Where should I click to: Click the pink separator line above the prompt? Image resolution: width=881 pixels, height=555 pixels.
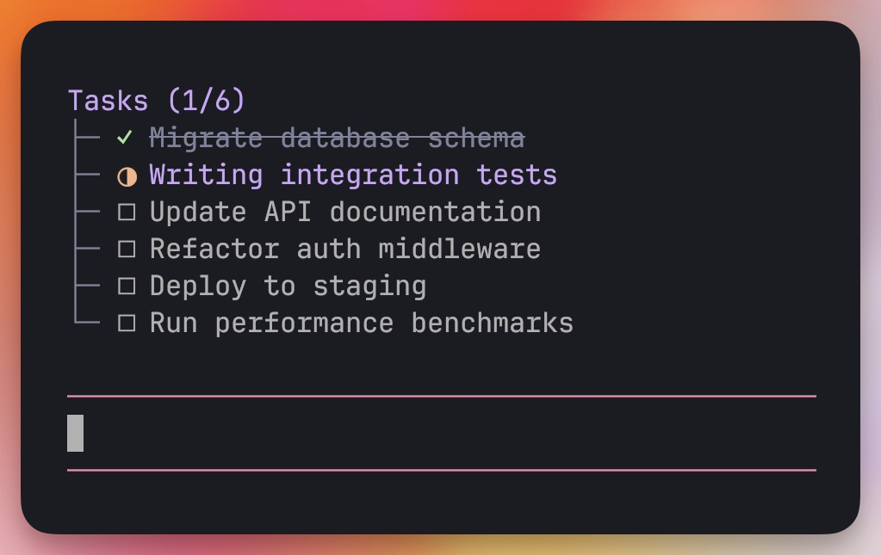pyautogui.click(x=441, y=397)
